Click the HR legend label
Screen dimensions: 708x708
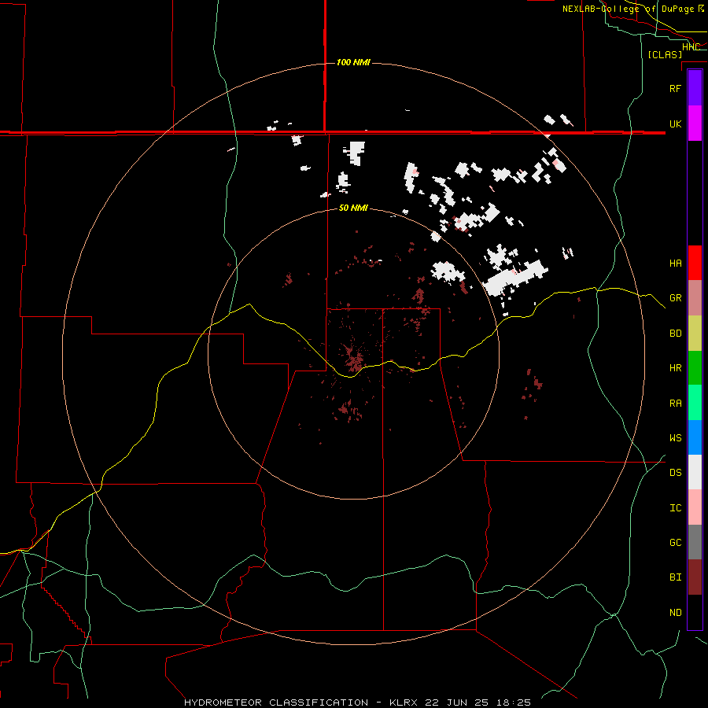point(675,368)
